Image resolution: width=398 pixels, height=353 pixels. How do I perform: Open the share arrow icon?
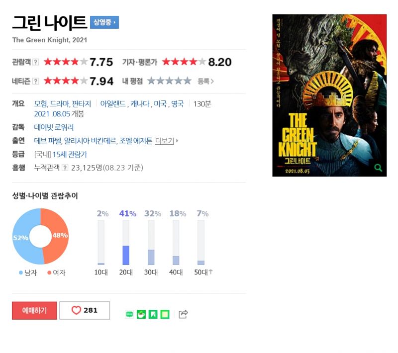183,314
